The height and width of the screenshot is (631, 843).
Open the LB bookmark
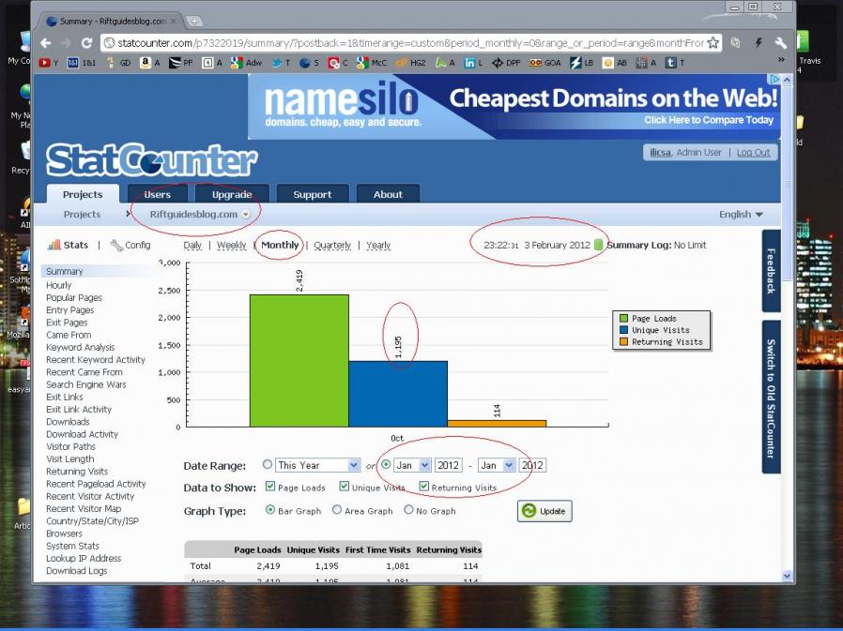tap(582, 63)
